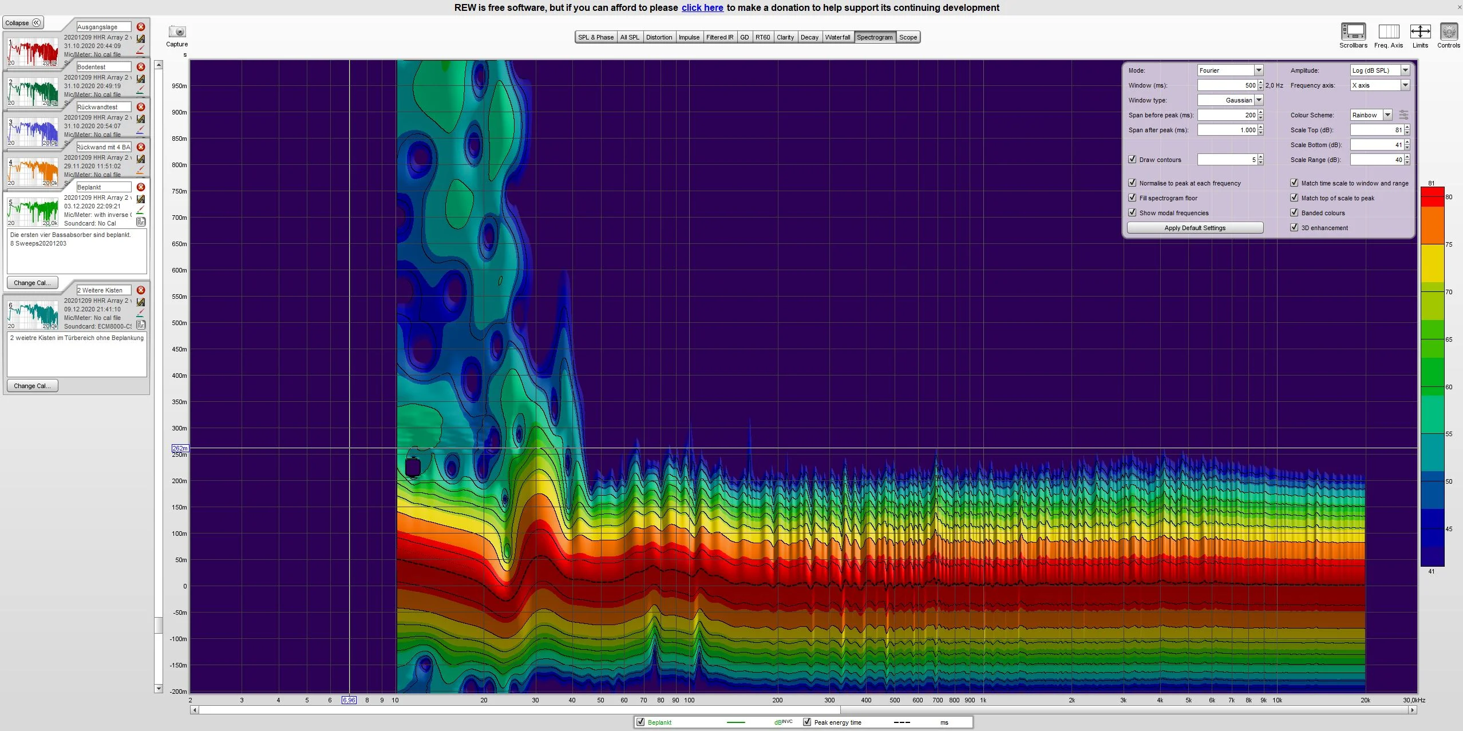Open the Freq. Axis toggle icon

1389,31
